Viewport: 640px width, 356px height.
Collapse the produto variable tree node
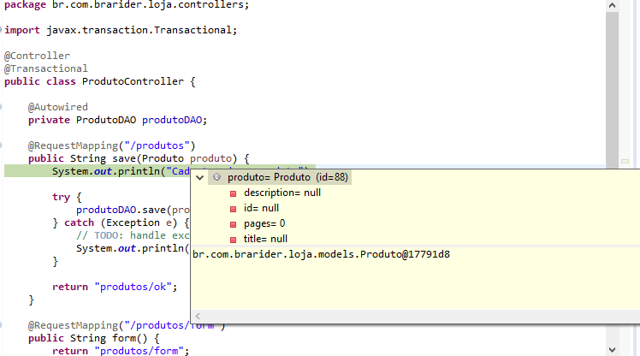point(199,178)
